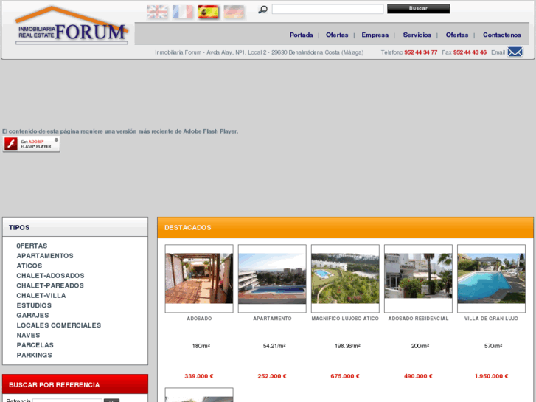Click the Inmobiliaria Forum logo
Image resolution: width=536 pixels, height=402 pixels.
pos(72,26)
